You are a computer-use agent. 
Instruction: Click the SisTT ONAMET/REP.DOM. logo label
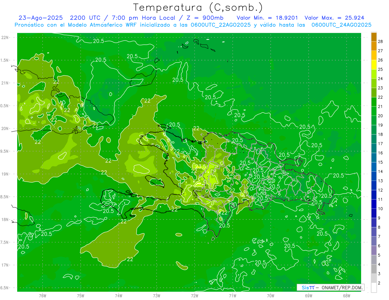(x=330, y=287)
